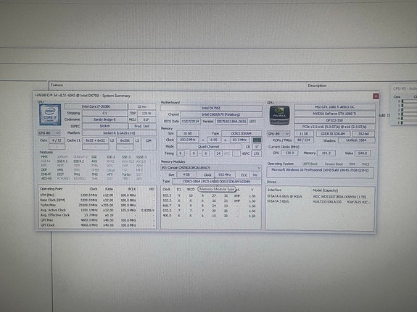Open the GPU #0 selector dropdown
The height and width of the screenshot is (312, 417).
tap(278, 134)
